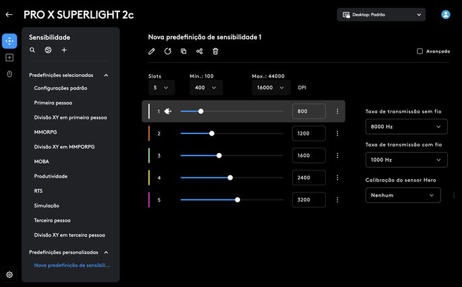Click the default DPI marker on slot 1

point(168,111)
